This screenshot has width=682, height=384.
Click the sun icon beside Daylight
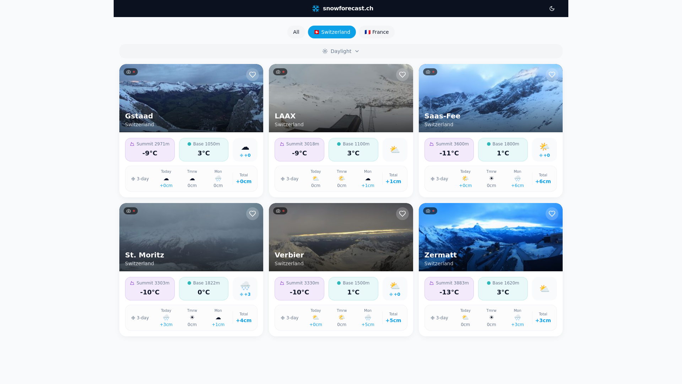tap(325, 51)
